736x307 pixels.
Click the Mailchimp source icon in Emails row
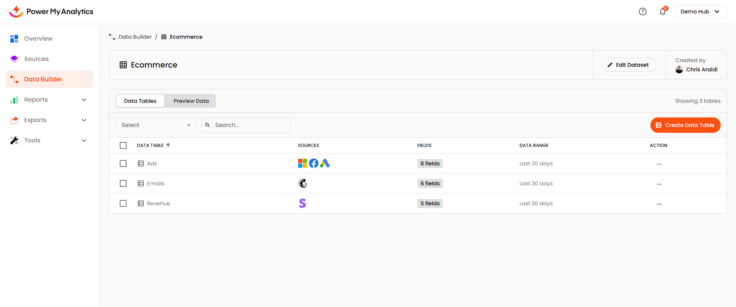click(302, 183)
